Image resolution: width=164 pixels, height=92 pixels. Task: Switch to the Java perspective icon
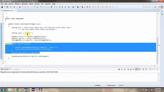159,7
